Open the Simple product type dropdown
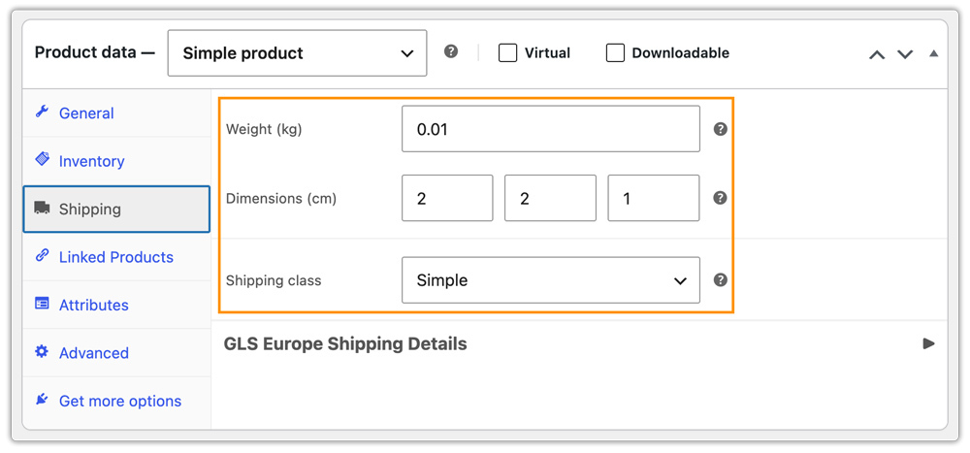970x453 pixels. click(x=297, y=53)
